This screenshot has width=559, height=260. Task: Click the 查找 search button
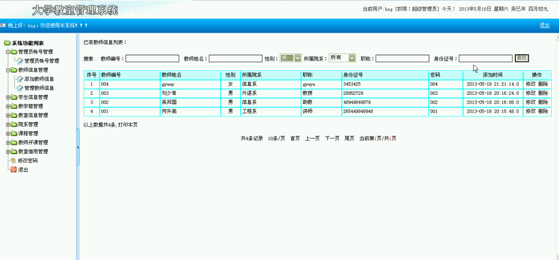pos(522,58)
